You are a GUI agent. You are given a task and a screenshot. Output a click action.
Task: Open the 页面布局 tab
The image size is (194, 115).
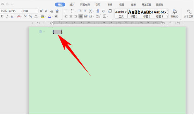coord(85,5)
